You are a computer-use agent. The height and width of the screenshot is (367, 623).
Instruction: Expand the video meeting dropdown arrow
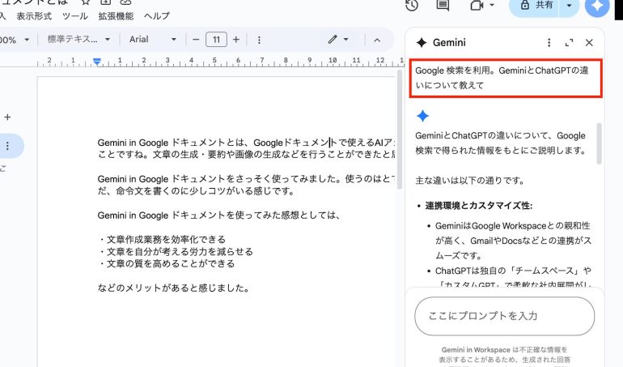[492, 5]
